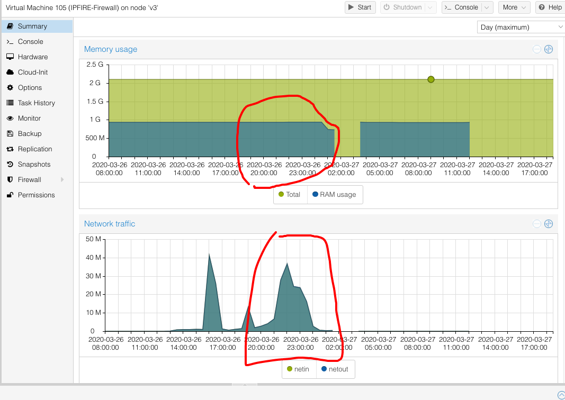Click the Cloud-Init cloud icon

coord(10,72)
